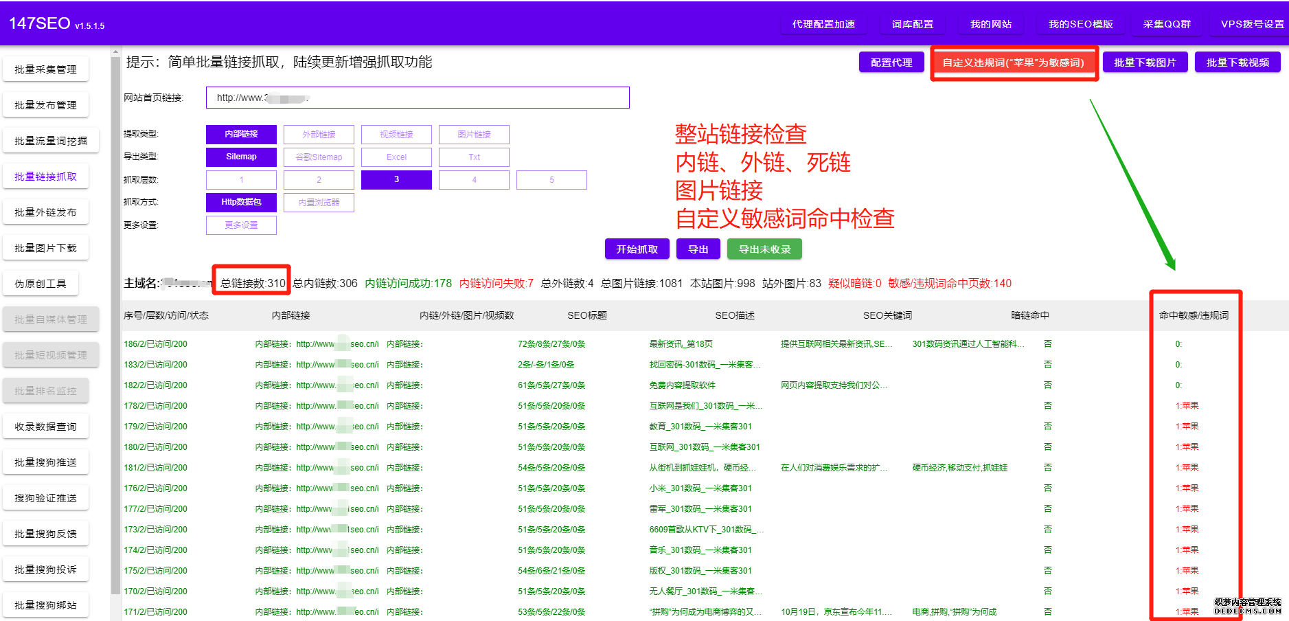This screenshot has width=1289, height=621.
Task: Choose Txt export type
Action: coord(474,157)
